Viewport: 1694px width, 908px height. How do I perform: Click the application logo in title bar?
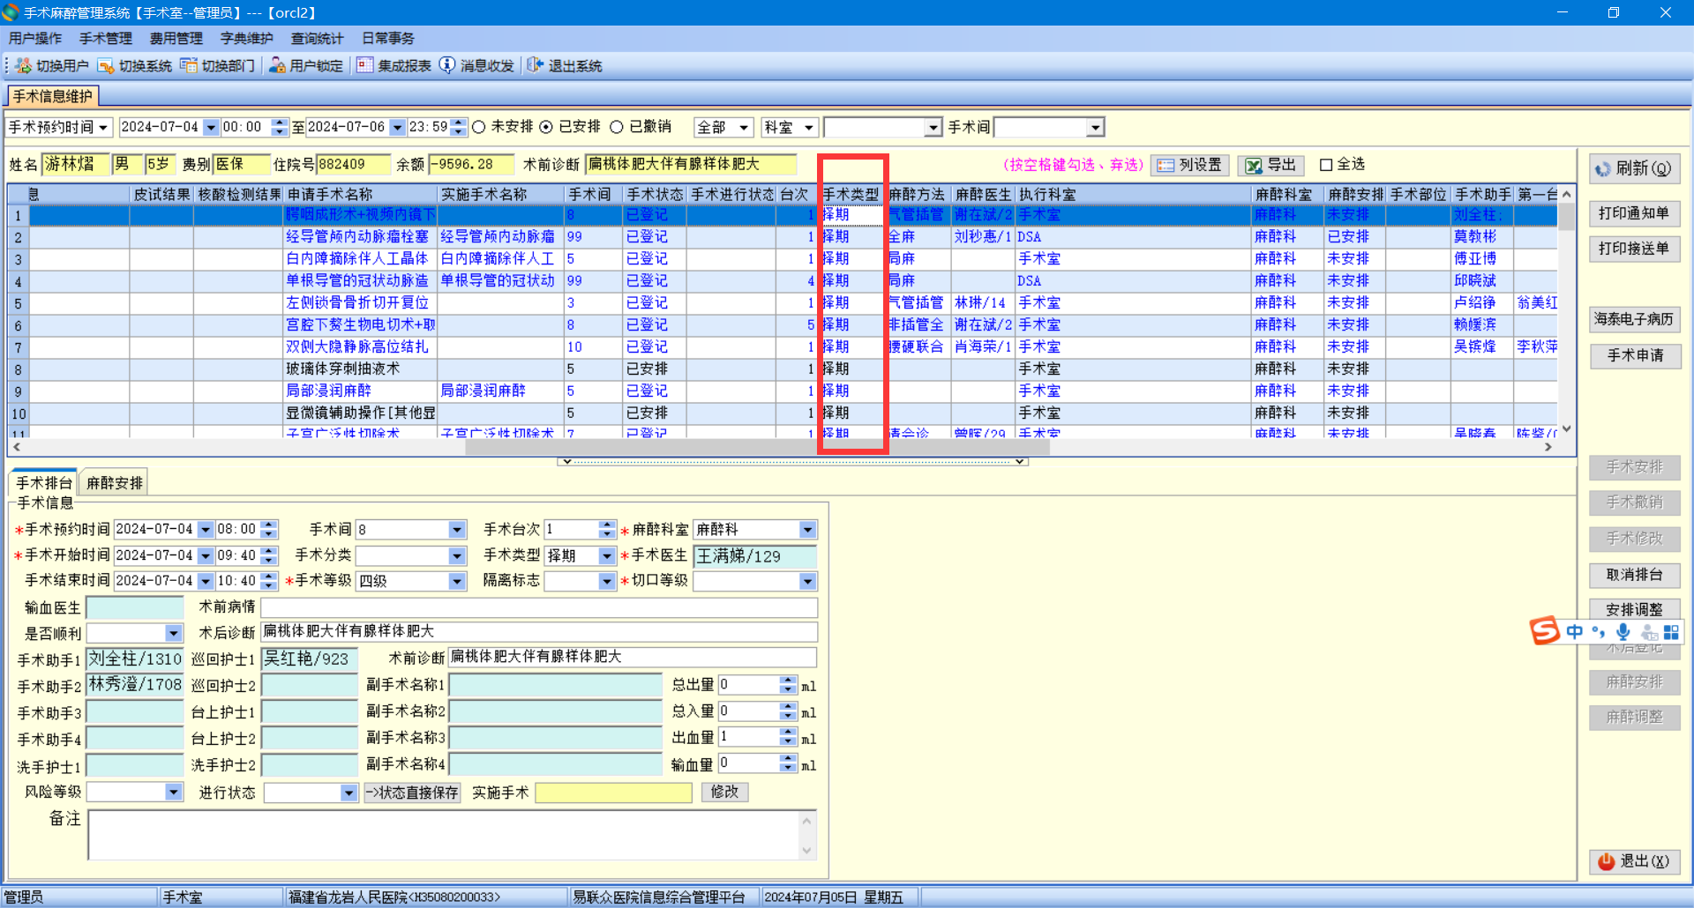tap(11, 12)
